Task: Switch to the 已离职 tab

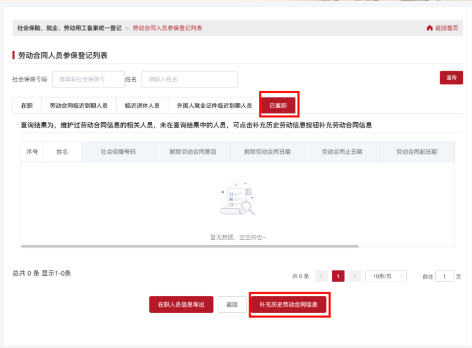Action: pos(280,104)
